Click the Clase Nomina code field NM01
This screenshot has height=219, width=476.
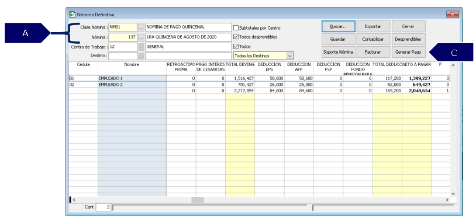[x=123, y=27]
